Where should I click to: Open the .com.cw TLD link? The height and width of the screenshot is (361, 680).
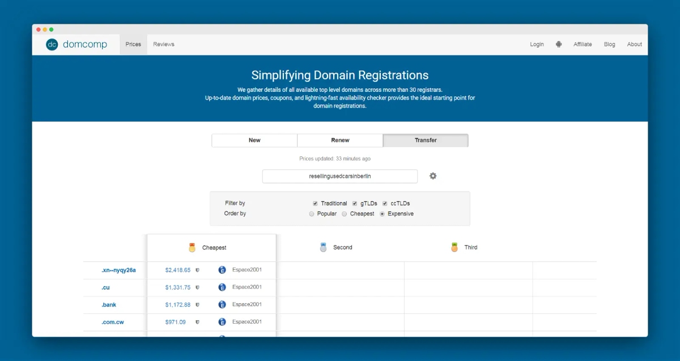click(112, 322)
